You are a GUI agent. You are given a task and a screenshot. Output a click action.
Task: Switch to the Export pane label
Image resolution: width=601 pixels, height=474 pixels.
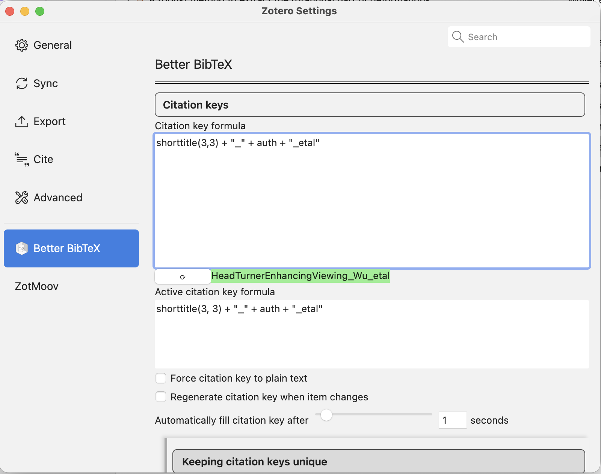pos(50,121)
